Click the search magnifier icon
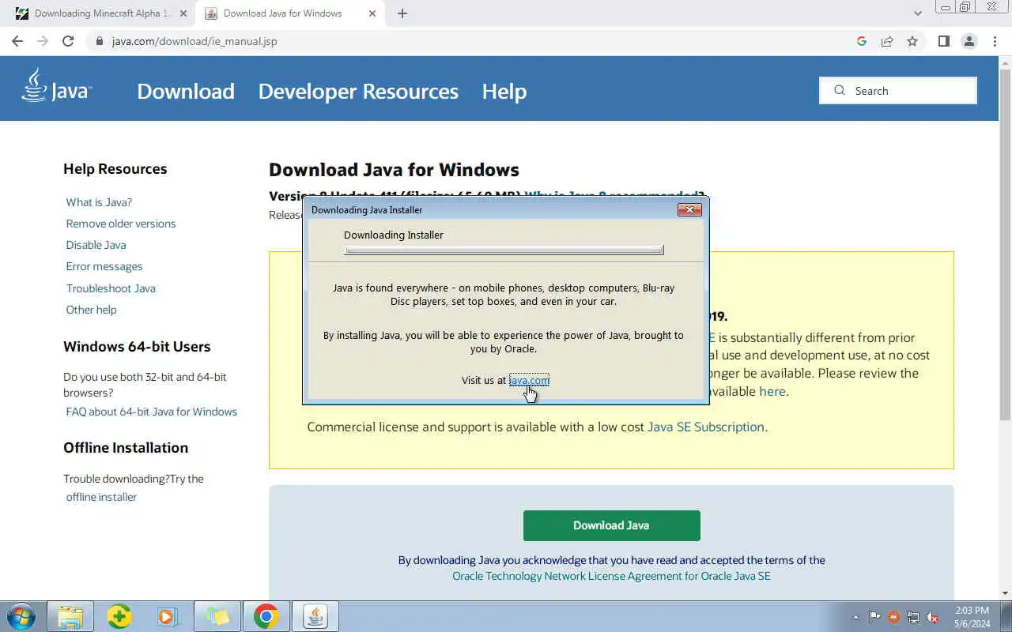Image resolution: width=1012 pixels, height=632 pixels. point(840,90)
